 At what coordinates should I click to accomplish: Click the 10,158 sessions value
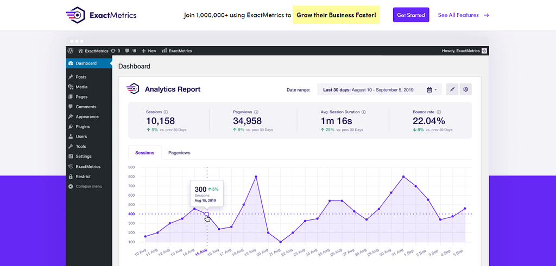160,121
